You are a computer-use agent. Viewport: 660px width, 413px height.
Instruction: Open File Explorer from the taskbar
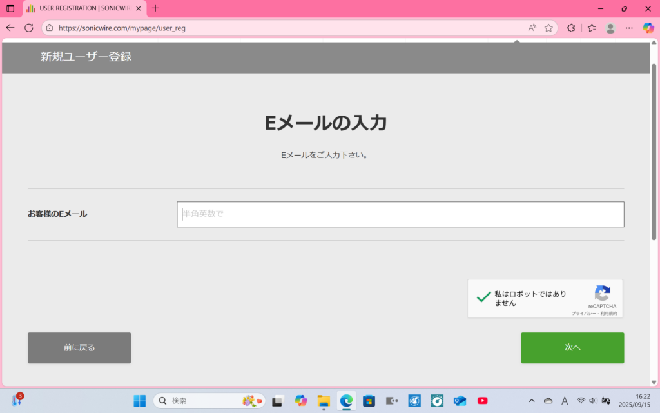pyautogui.click(x=324, y=401)
